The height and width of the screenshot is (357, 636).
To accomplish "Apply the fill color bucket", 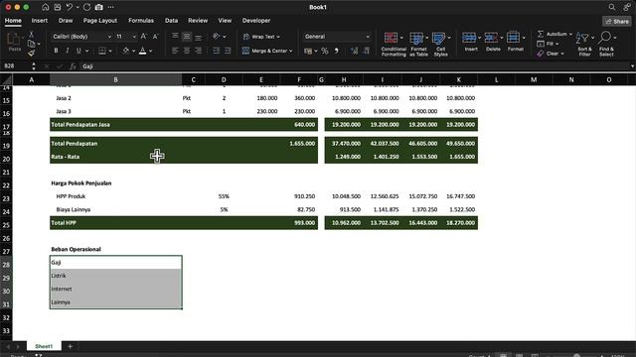I will 126,51.
